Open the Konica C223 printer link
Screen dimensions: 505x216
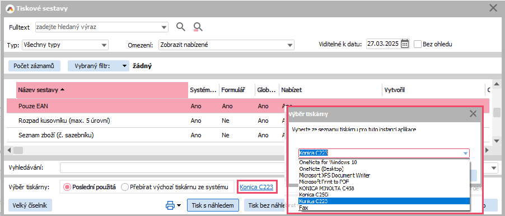256,187
